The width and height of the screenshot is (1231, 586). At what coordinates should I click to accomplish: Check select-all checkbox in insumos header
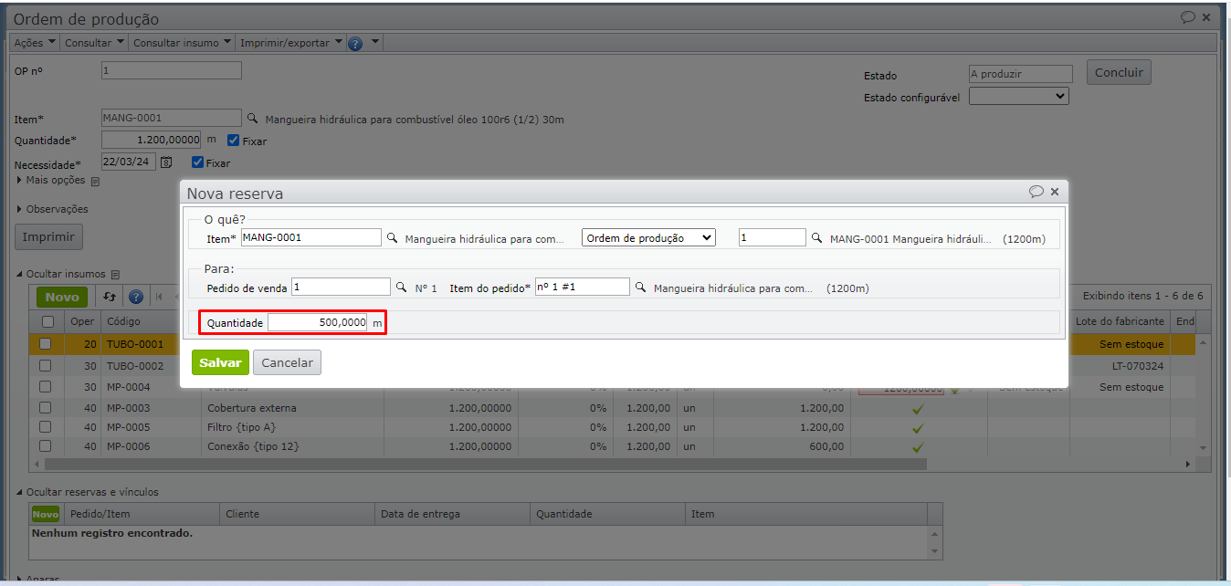[x=47, y=321]
